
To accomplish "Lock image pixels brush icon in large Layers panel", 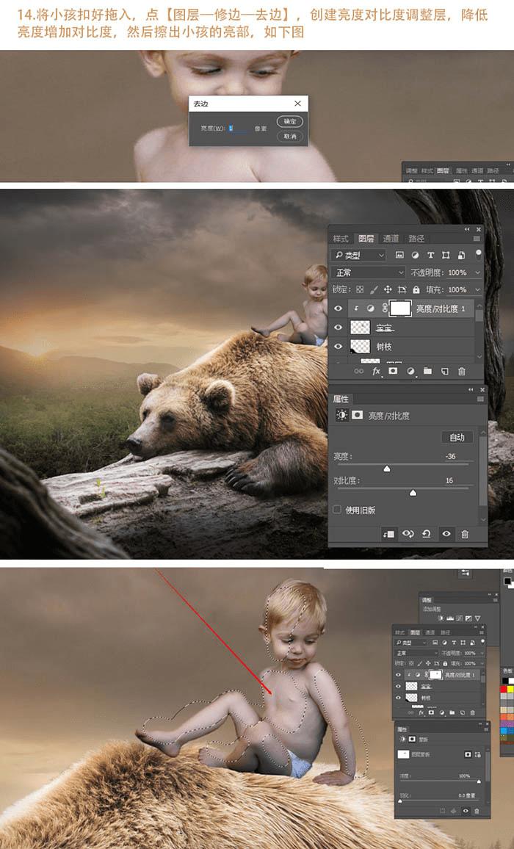I will [374, 289].
